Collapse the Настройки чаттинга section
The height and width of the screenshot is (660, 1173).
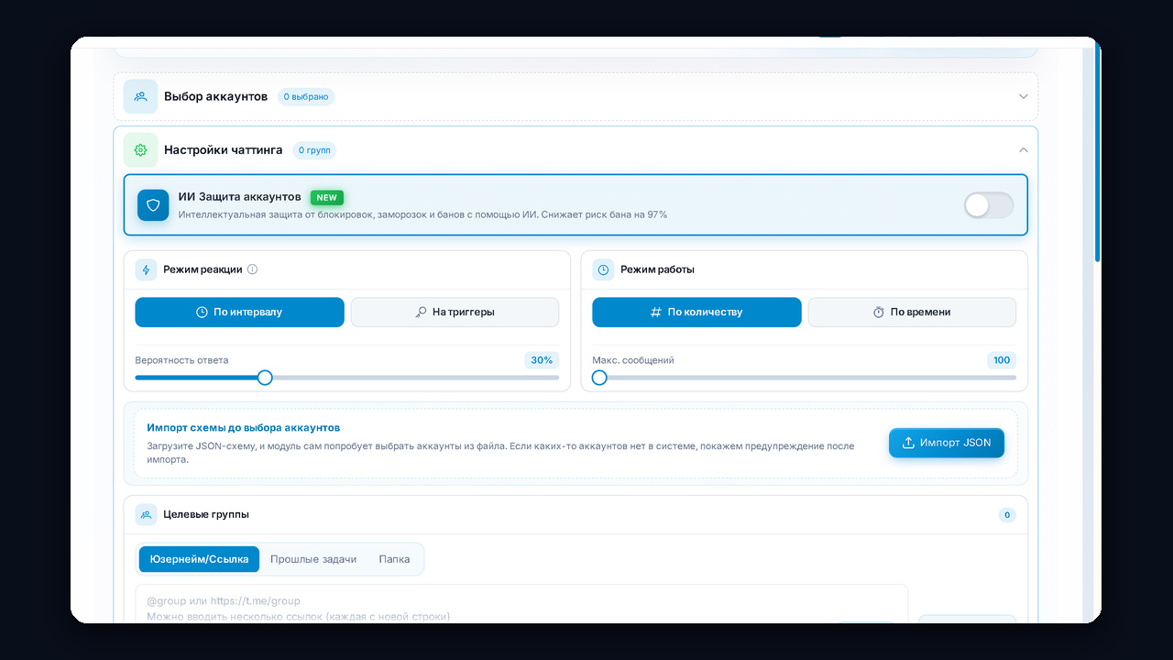pyautogui.click(x=1024, y=149)
